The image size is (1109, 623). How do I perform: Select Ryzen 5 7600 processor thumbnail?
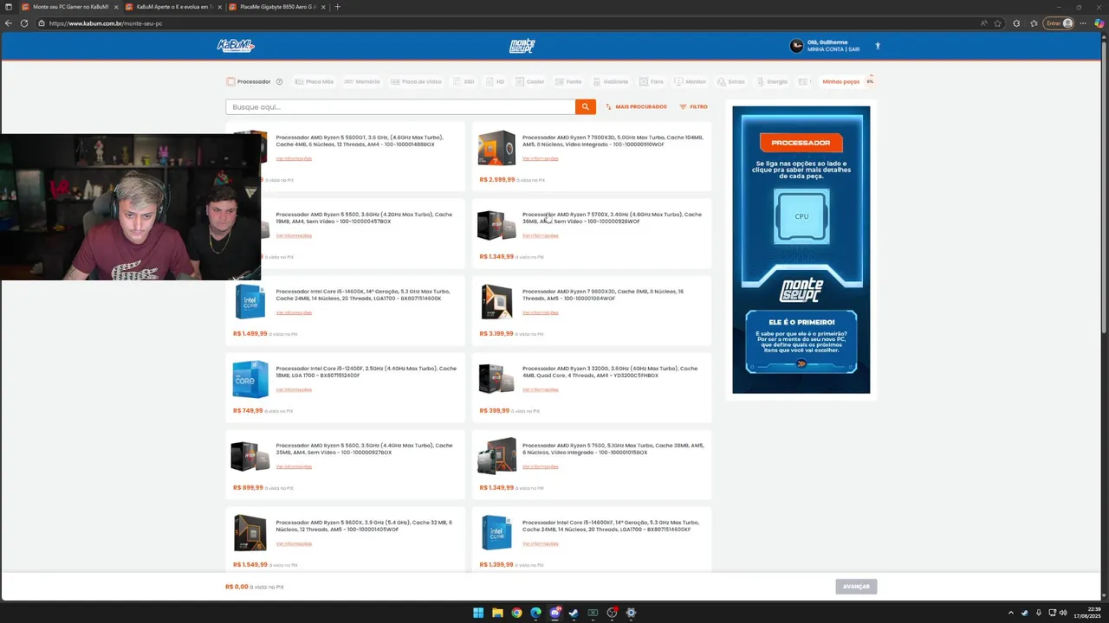pos(496,456)
